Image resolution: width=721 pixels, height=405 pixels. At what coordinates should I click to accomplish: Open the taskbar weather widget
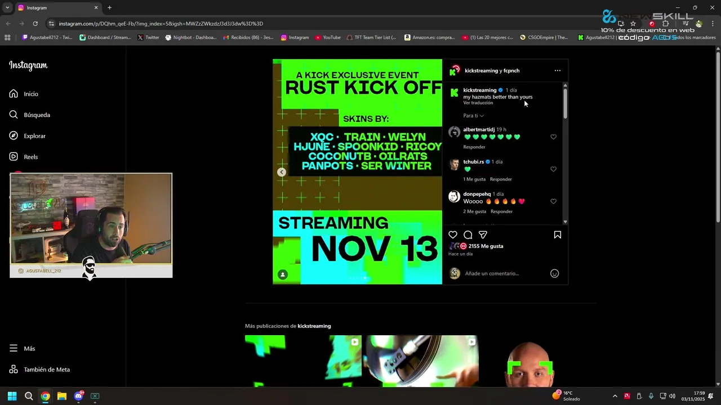(566, 396)
